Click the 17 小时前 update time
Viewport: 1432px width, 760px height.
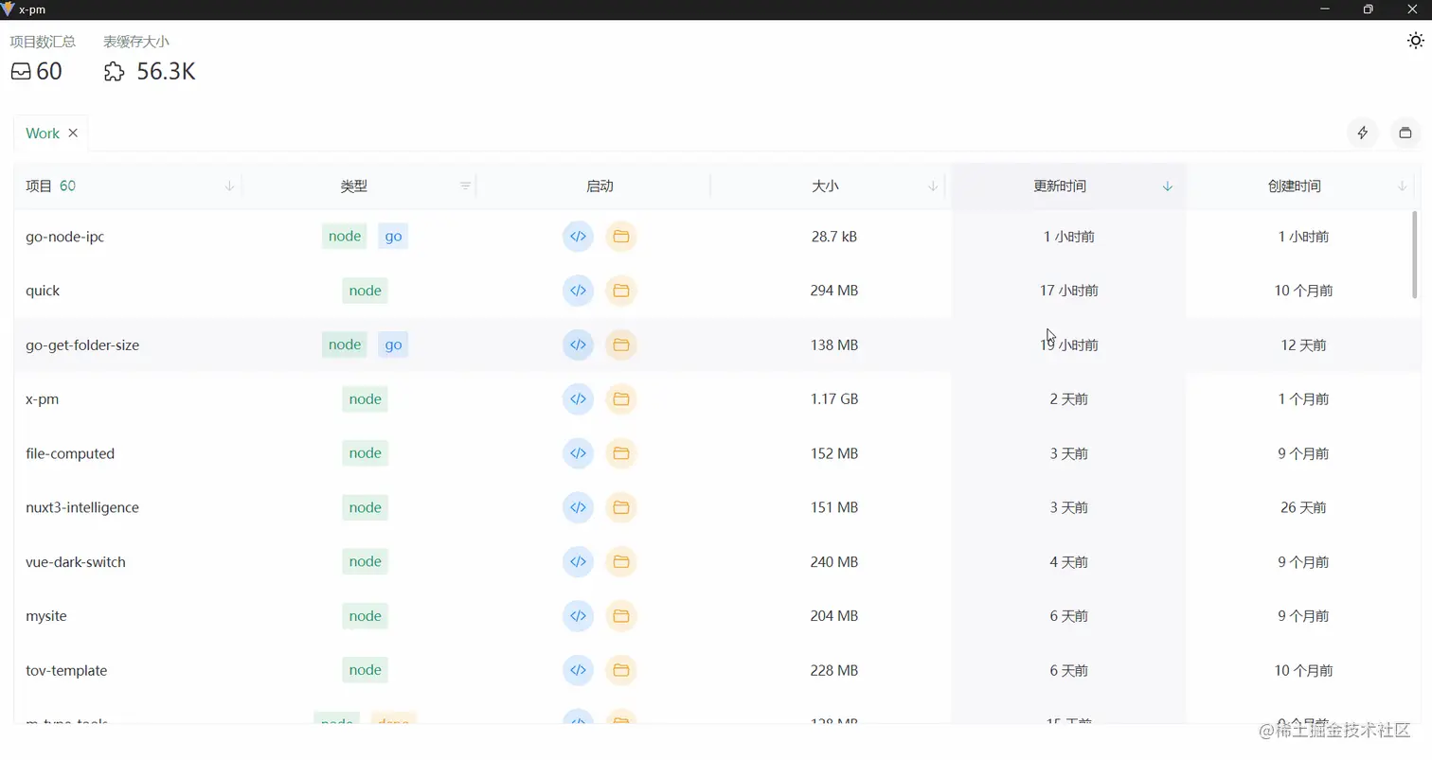(x=1069, y=291)
